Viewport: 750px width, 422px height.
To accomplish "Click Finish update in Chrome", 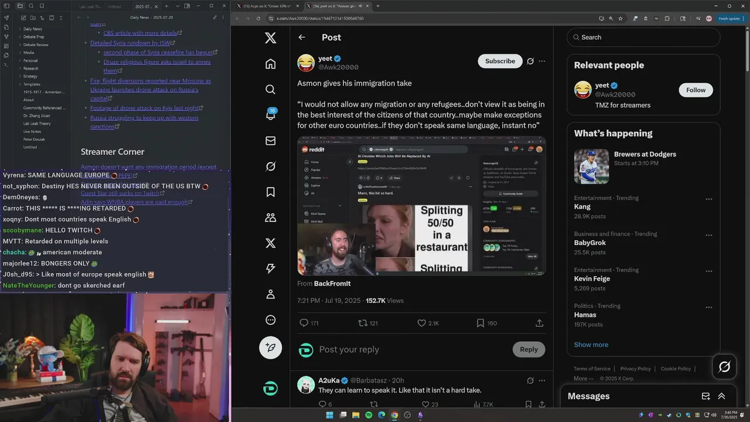I will tap(732, 18).
